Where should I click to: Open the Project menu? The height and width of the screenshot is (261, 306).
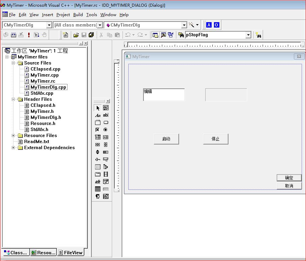pos(63,15)
